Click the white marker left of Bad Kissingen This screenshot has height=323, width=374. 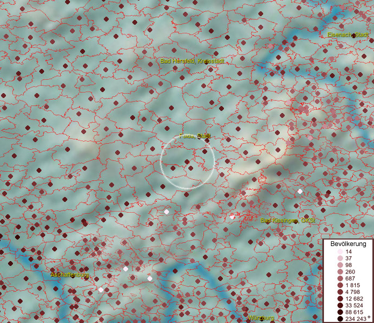[x=232, y=217]
